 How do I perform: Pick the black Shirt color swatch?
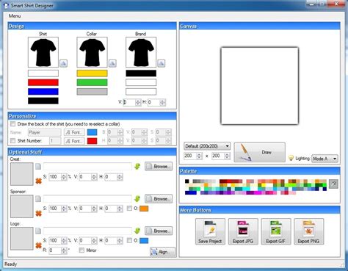tap(43, 101)
